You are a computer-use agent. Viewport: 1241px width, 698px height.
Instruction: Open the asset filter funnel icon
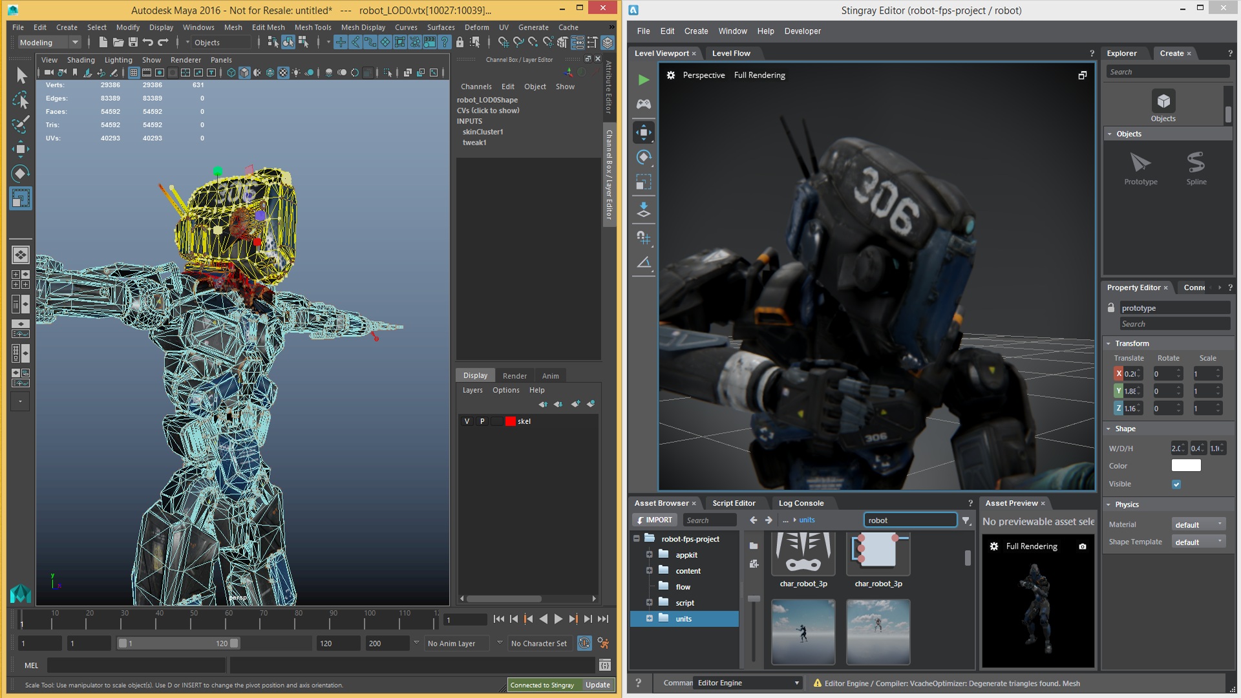[x=966, y=520]
